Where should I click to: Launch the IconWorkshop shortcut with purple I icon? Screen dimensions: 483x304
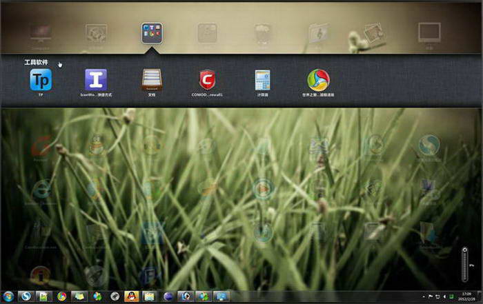coord(96,80)
